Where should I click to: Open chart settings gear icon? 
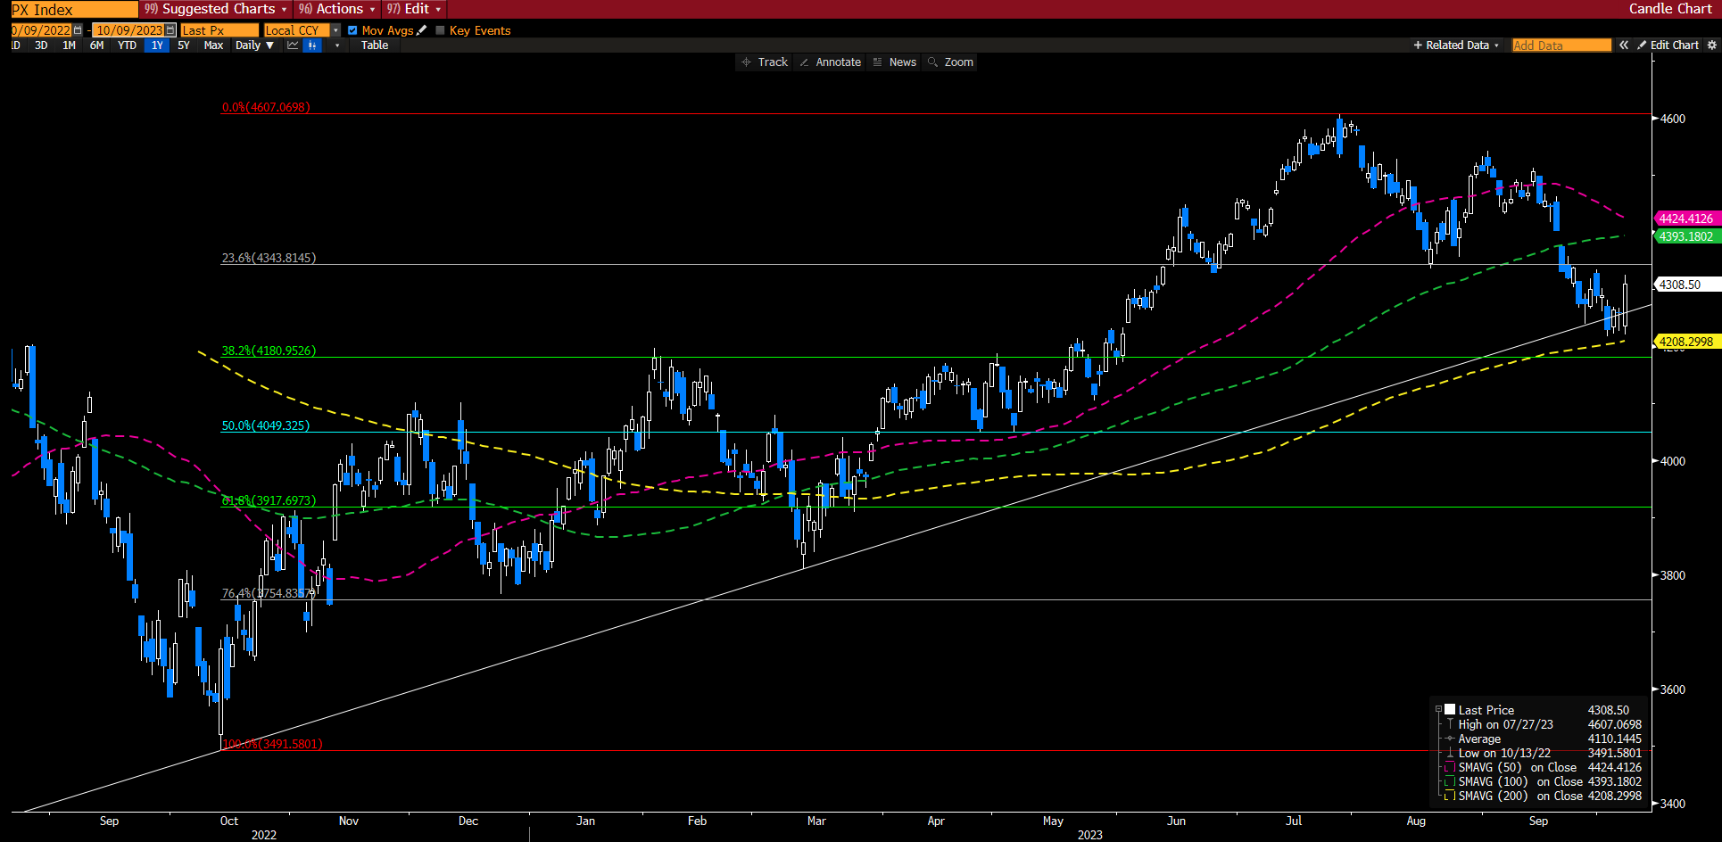[x=1711, y=45]
